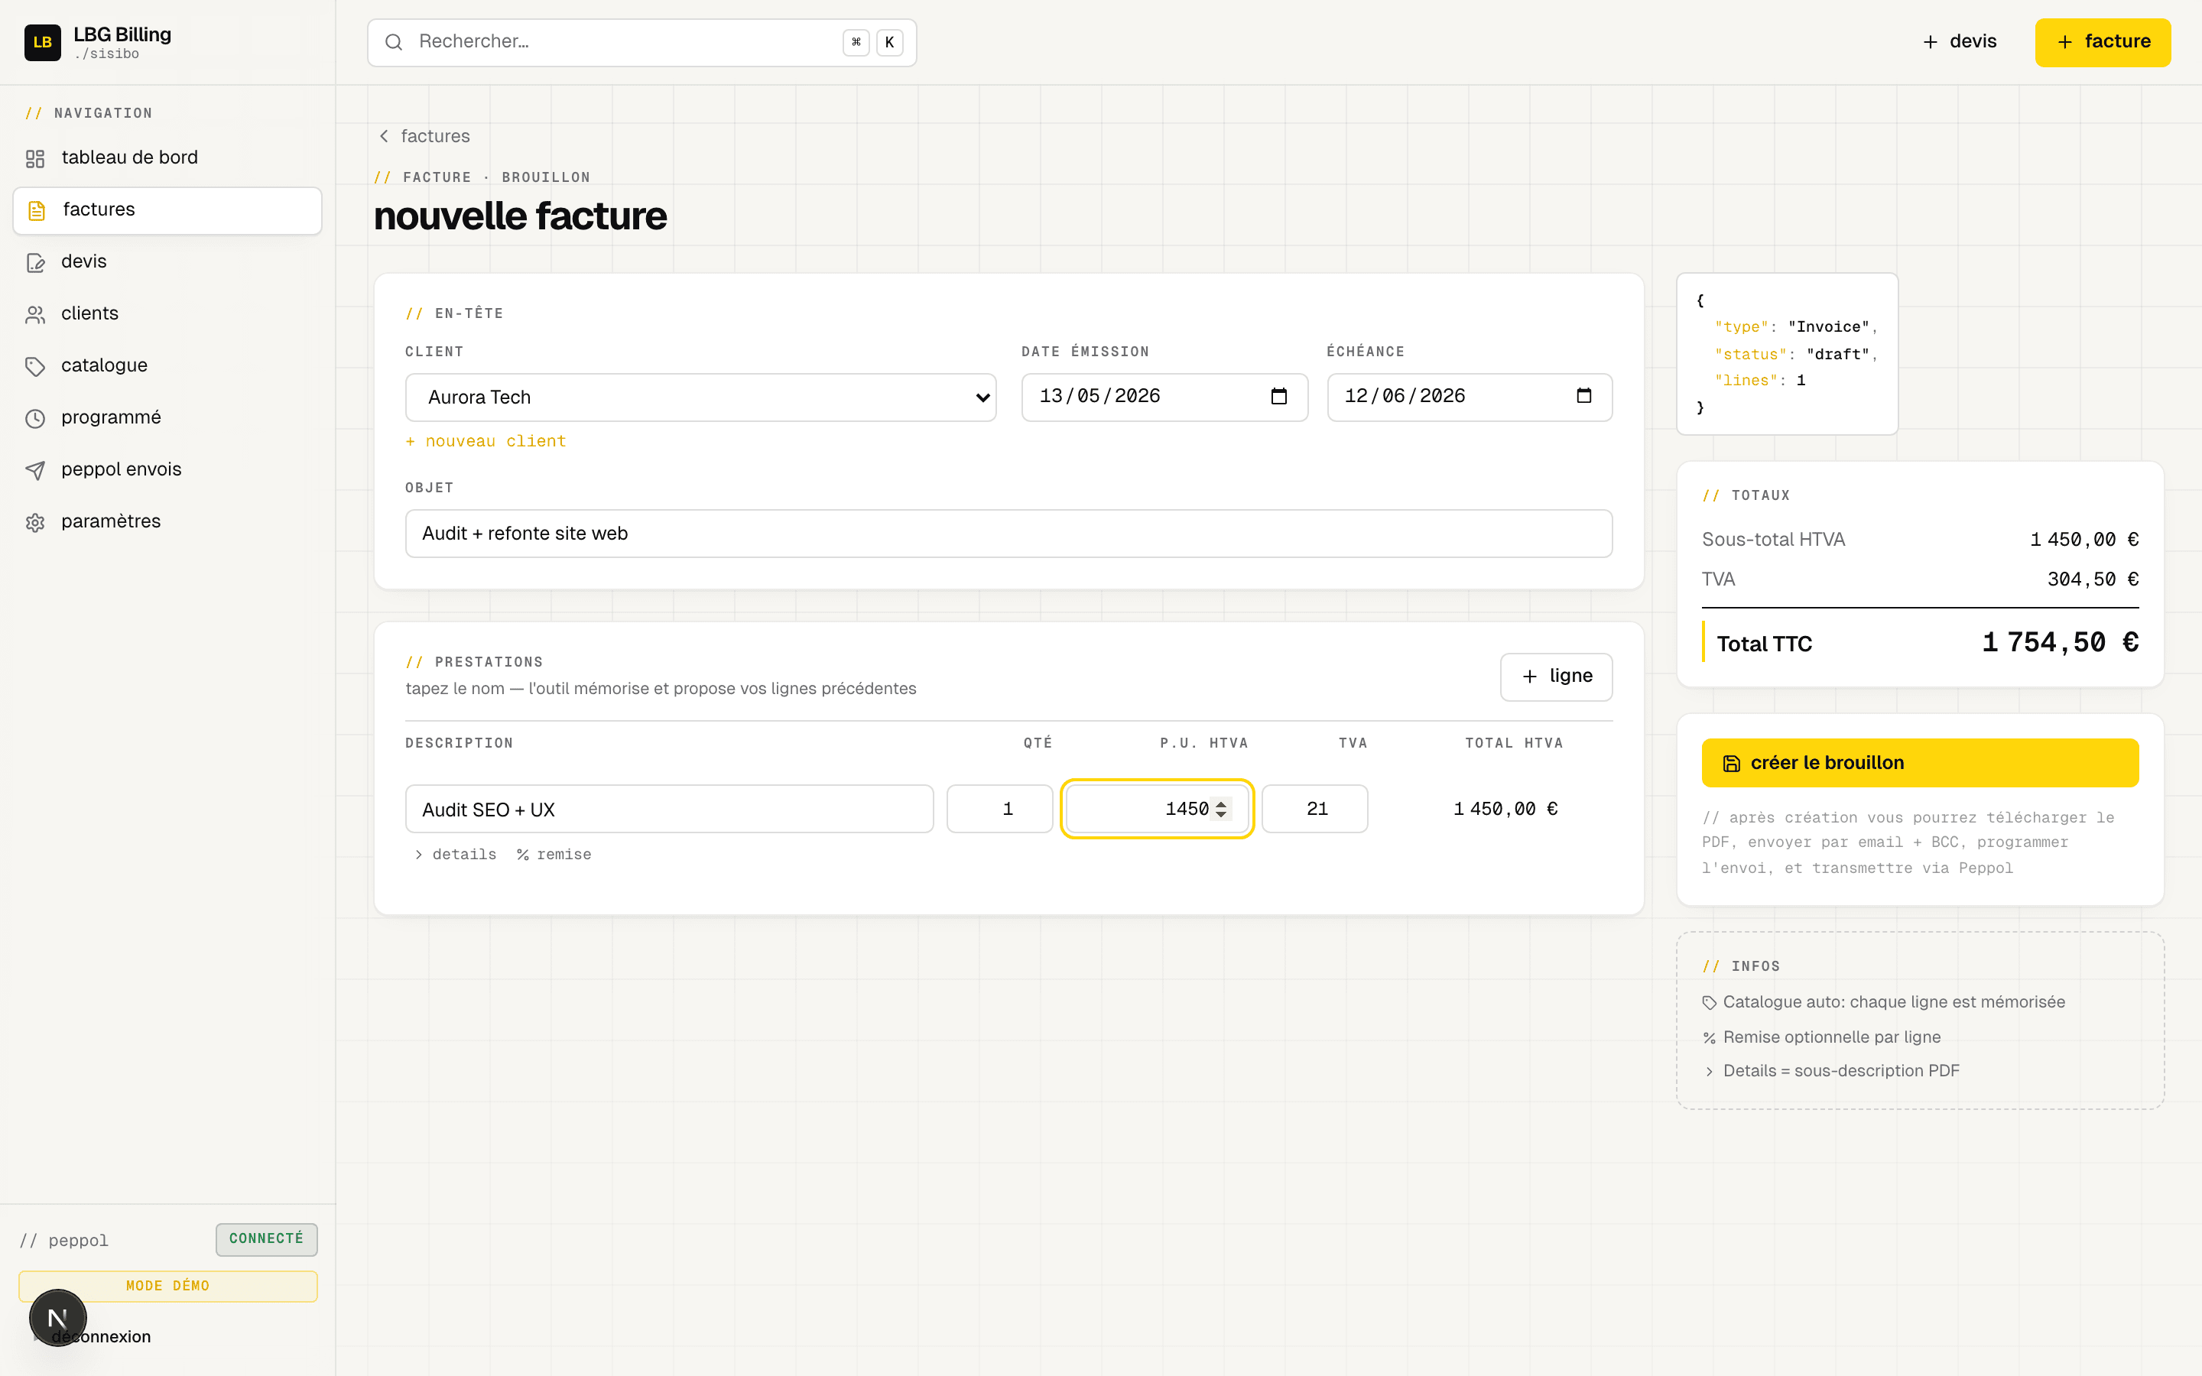Click the % remise option
This screenshot has height=1376, width=2202.
pyautogui.click(x=554, y=855)
